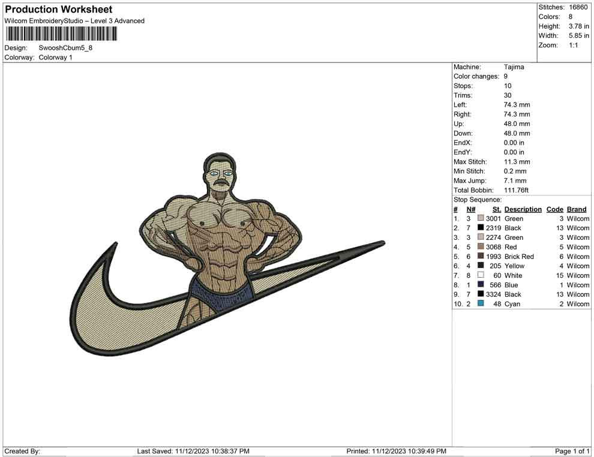The image size is (594, 457).
Task: Click the Stop Sequence heading
Action: [x=478, y=200]
